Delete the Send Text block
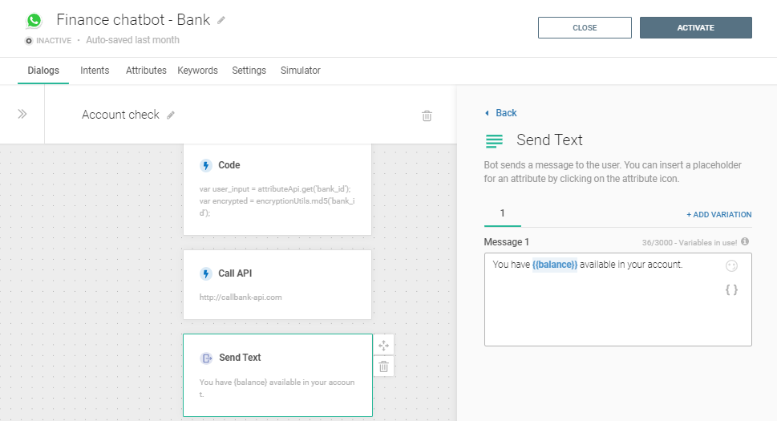The height and width of the screenshot is (421, 777). [x=383, y=366]
